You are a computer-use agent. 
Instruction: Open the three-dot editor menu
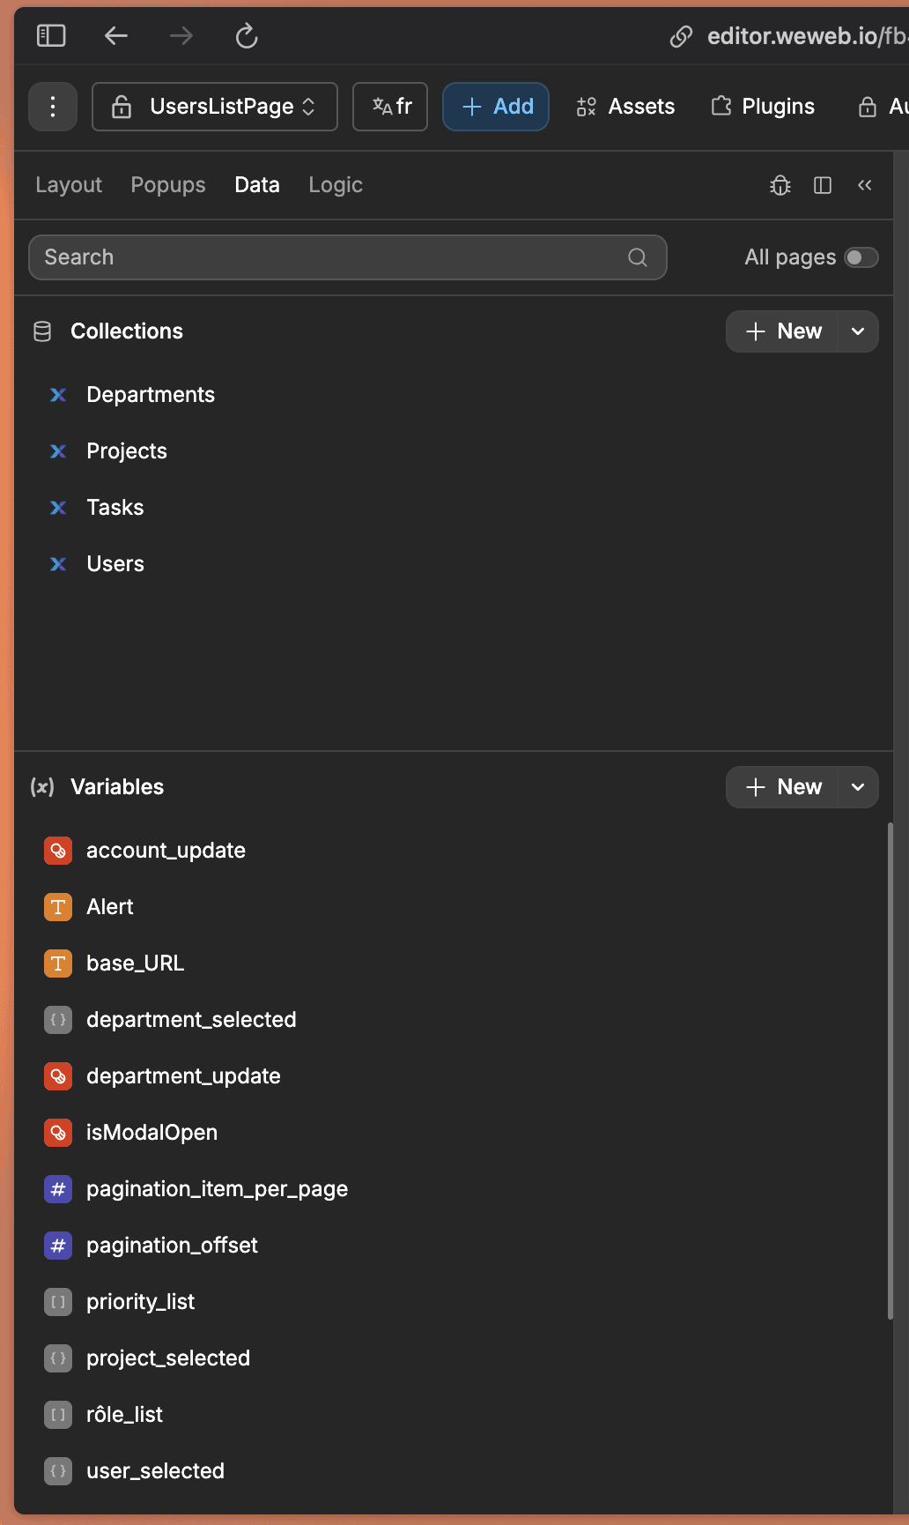53,107
